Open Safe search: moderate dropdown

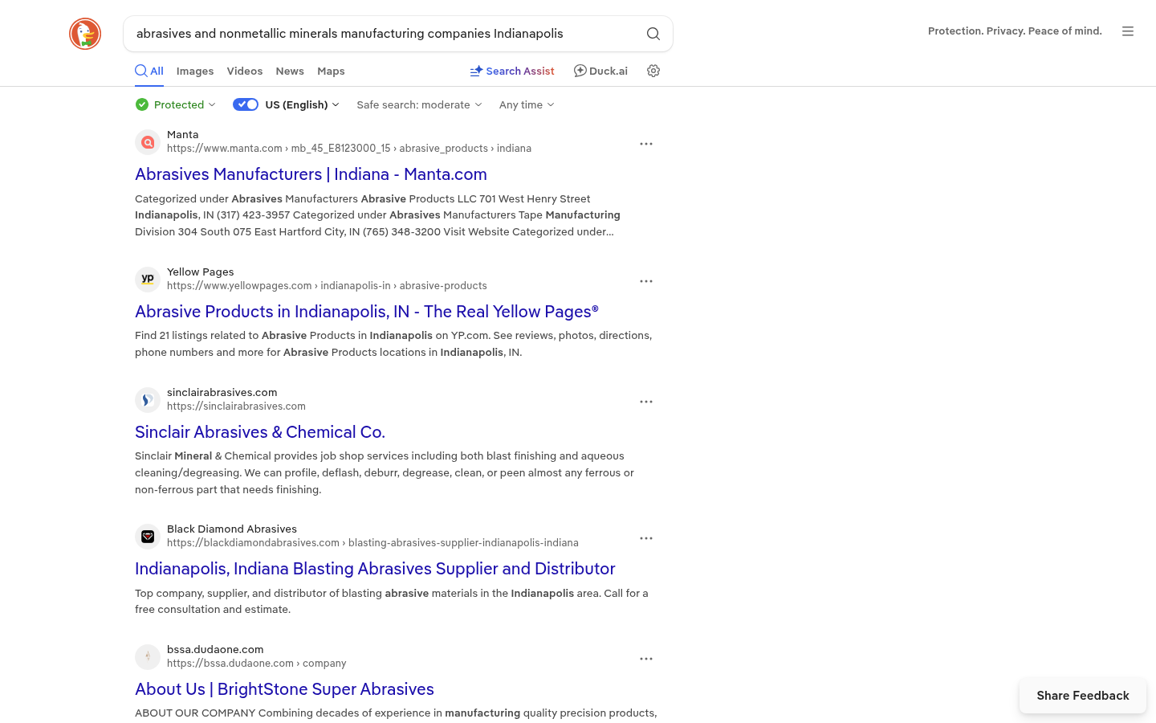pos(419,104)
